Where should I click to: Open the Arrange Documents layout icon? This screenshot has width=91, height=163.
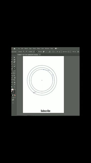pyautogui.click(x=56, y=48)
